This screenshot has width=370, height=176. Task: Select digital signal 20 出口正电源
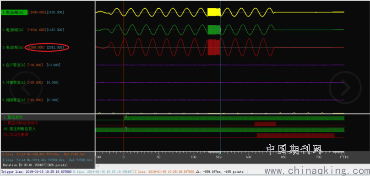16,134
